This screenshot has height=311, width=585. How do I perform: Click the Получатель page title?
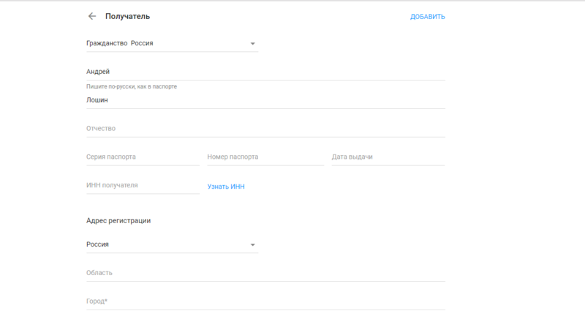[128, 16]
